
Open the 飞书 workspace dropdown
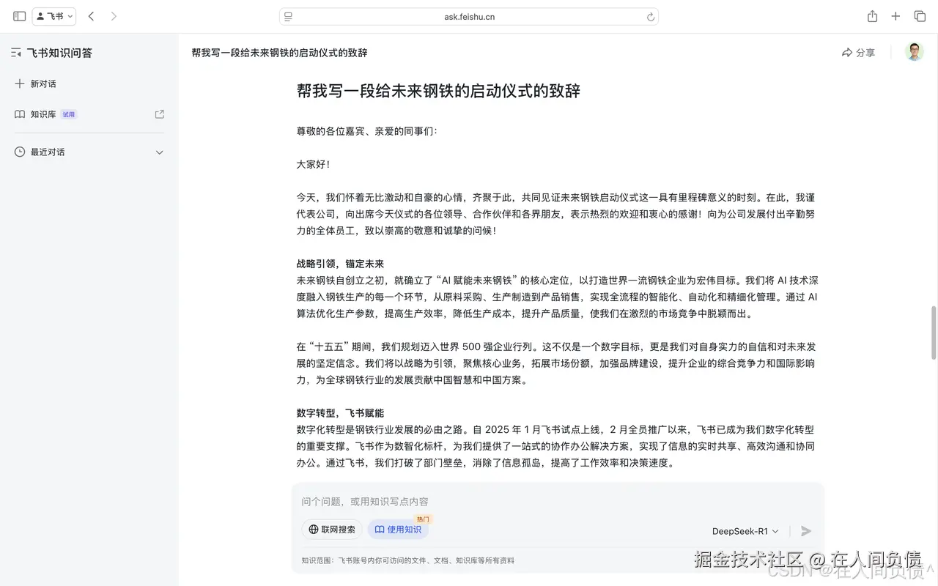point(52,15)
